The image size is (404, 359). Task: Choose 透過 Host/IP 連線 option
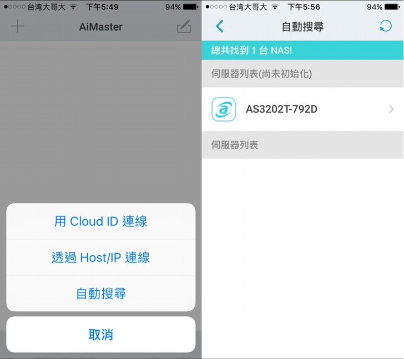[101, 257]
